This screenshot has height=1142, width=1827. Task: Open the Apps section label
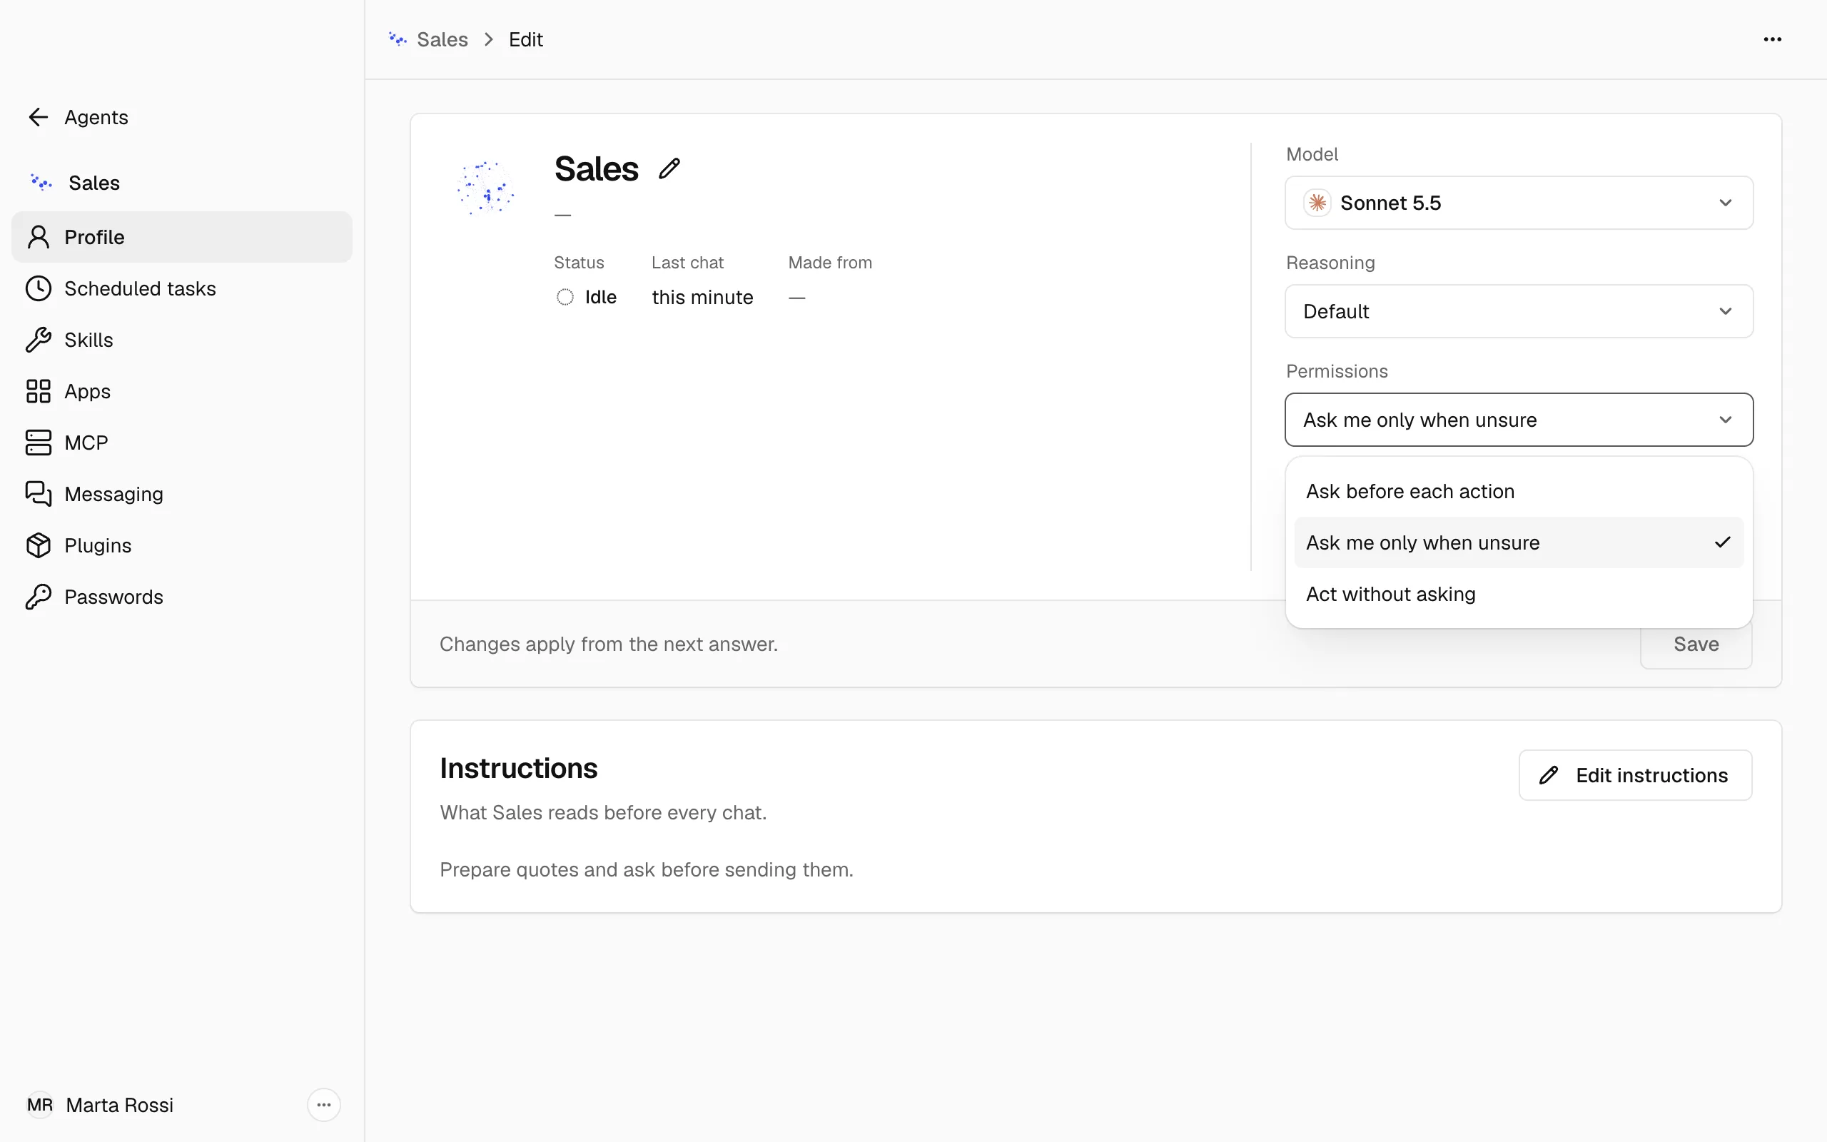pyautogui.click(x=88, y=391)
